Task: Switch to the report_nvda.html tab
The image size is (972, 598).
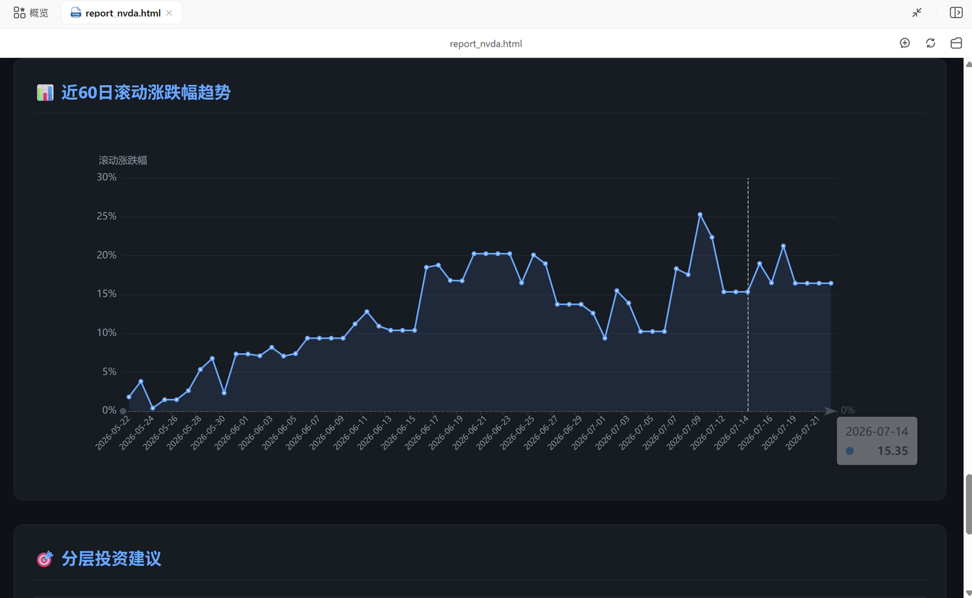Action: [x=122, y=13]
